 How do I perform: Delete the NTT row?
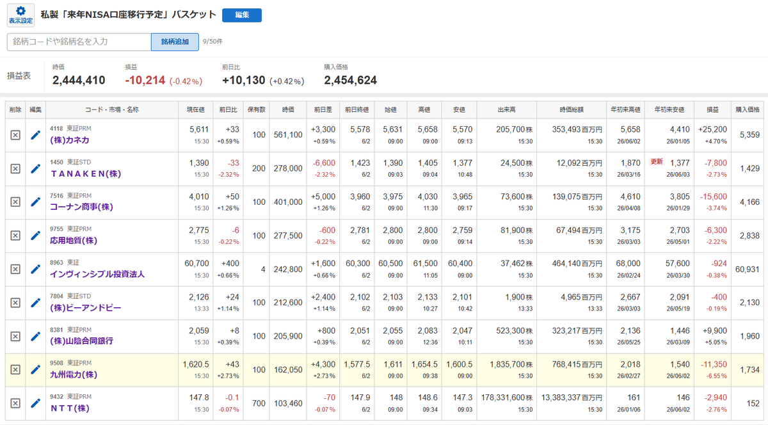pyautogui.click(x=16, y=403)
